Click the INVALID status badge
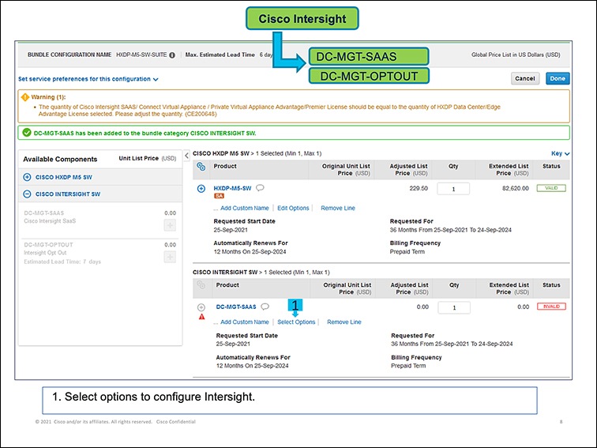597x448 pixels. coord(551,307)
